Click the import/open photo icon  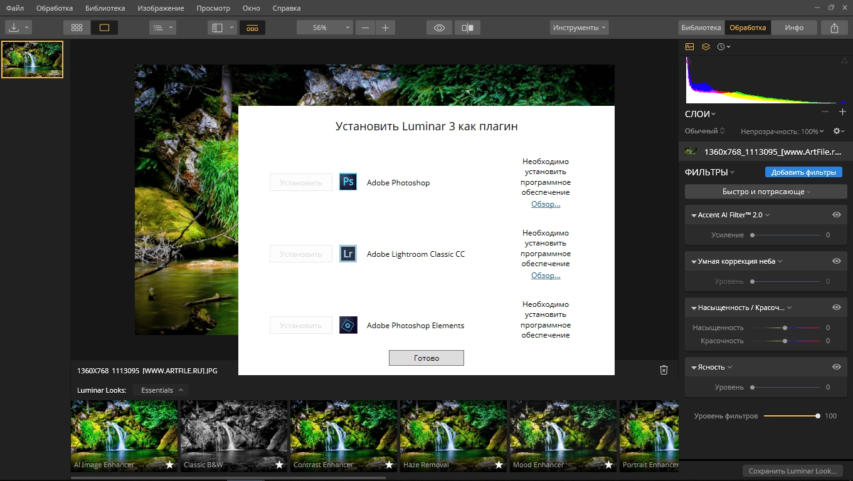click(14, 28)
